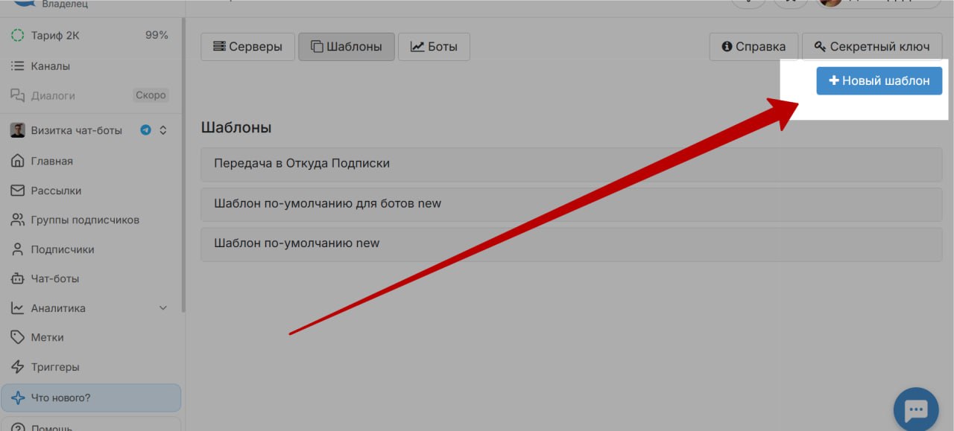
Task: Click the Справка help button
Action: [753, 47]
